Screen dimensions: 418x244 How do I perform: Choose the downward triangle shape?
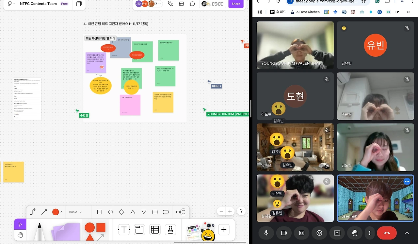pyautogui.click(x=144, y=212)
